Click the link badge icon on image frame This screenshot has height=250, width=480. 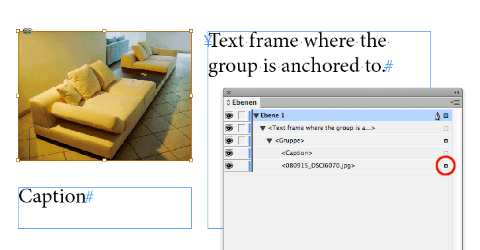[x=28, y=30]
